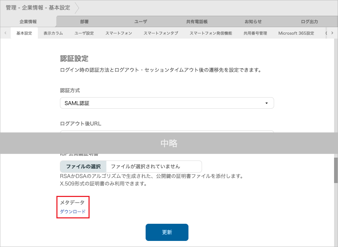
Task: Select the ユーザ設定 sub-tab
Action: click(84, 33)
